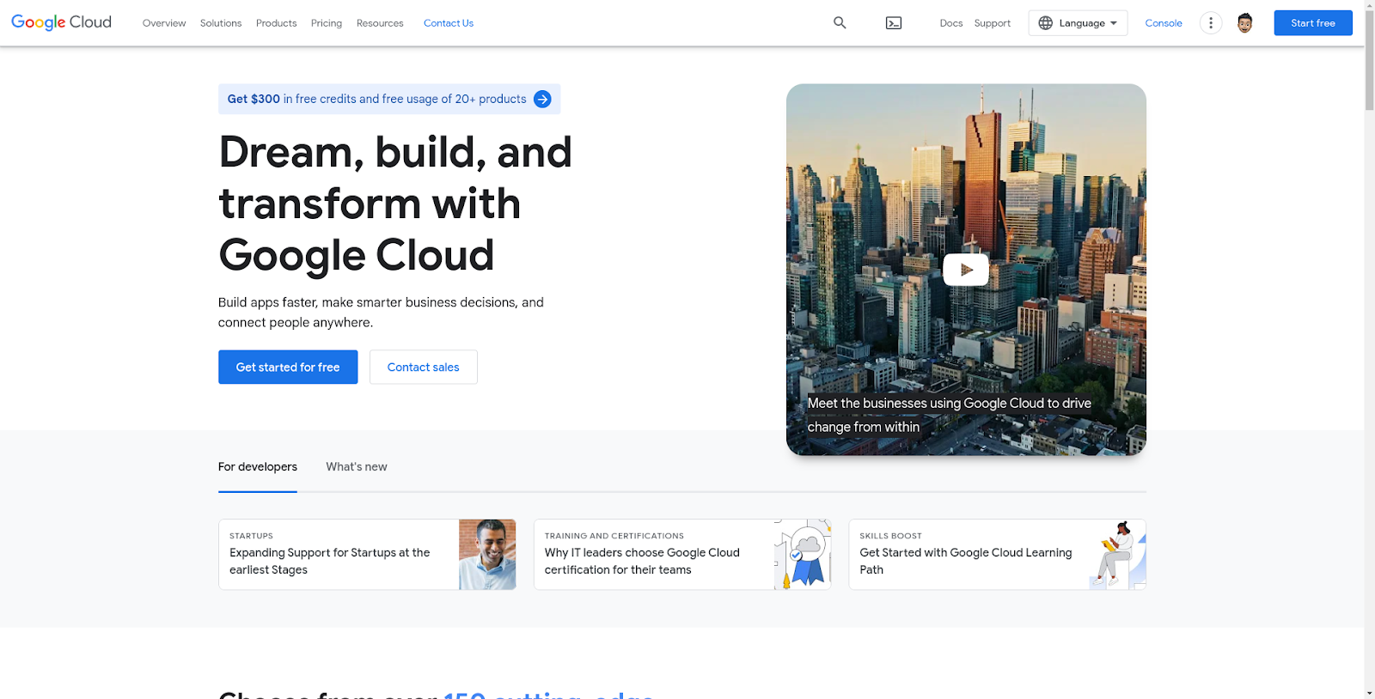This screenshot has width=1375, height=699.
Task: Switch to the What's new tab
Action: click(357, 467)
